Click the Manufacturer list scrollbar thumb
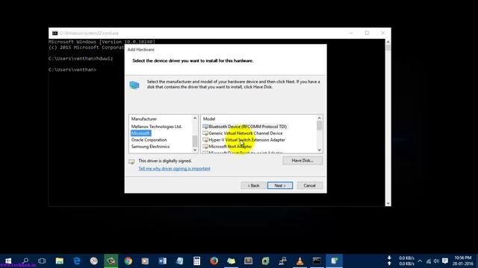Screen dimensions: 478x268 coord(195,141)
